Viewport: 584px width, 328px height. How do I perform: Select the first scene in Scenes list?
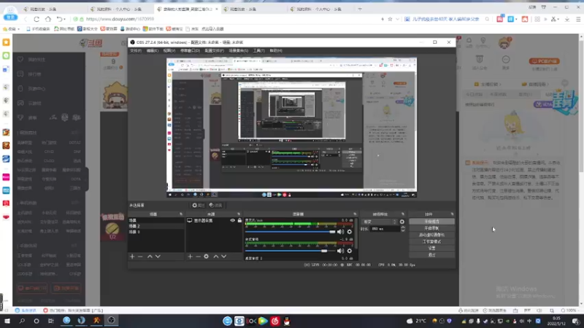click(155, 220)
